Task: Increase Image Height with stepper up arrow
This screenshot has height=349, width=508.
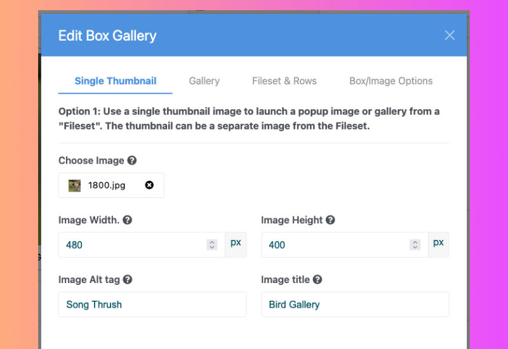Action: (x=415, y=242)
